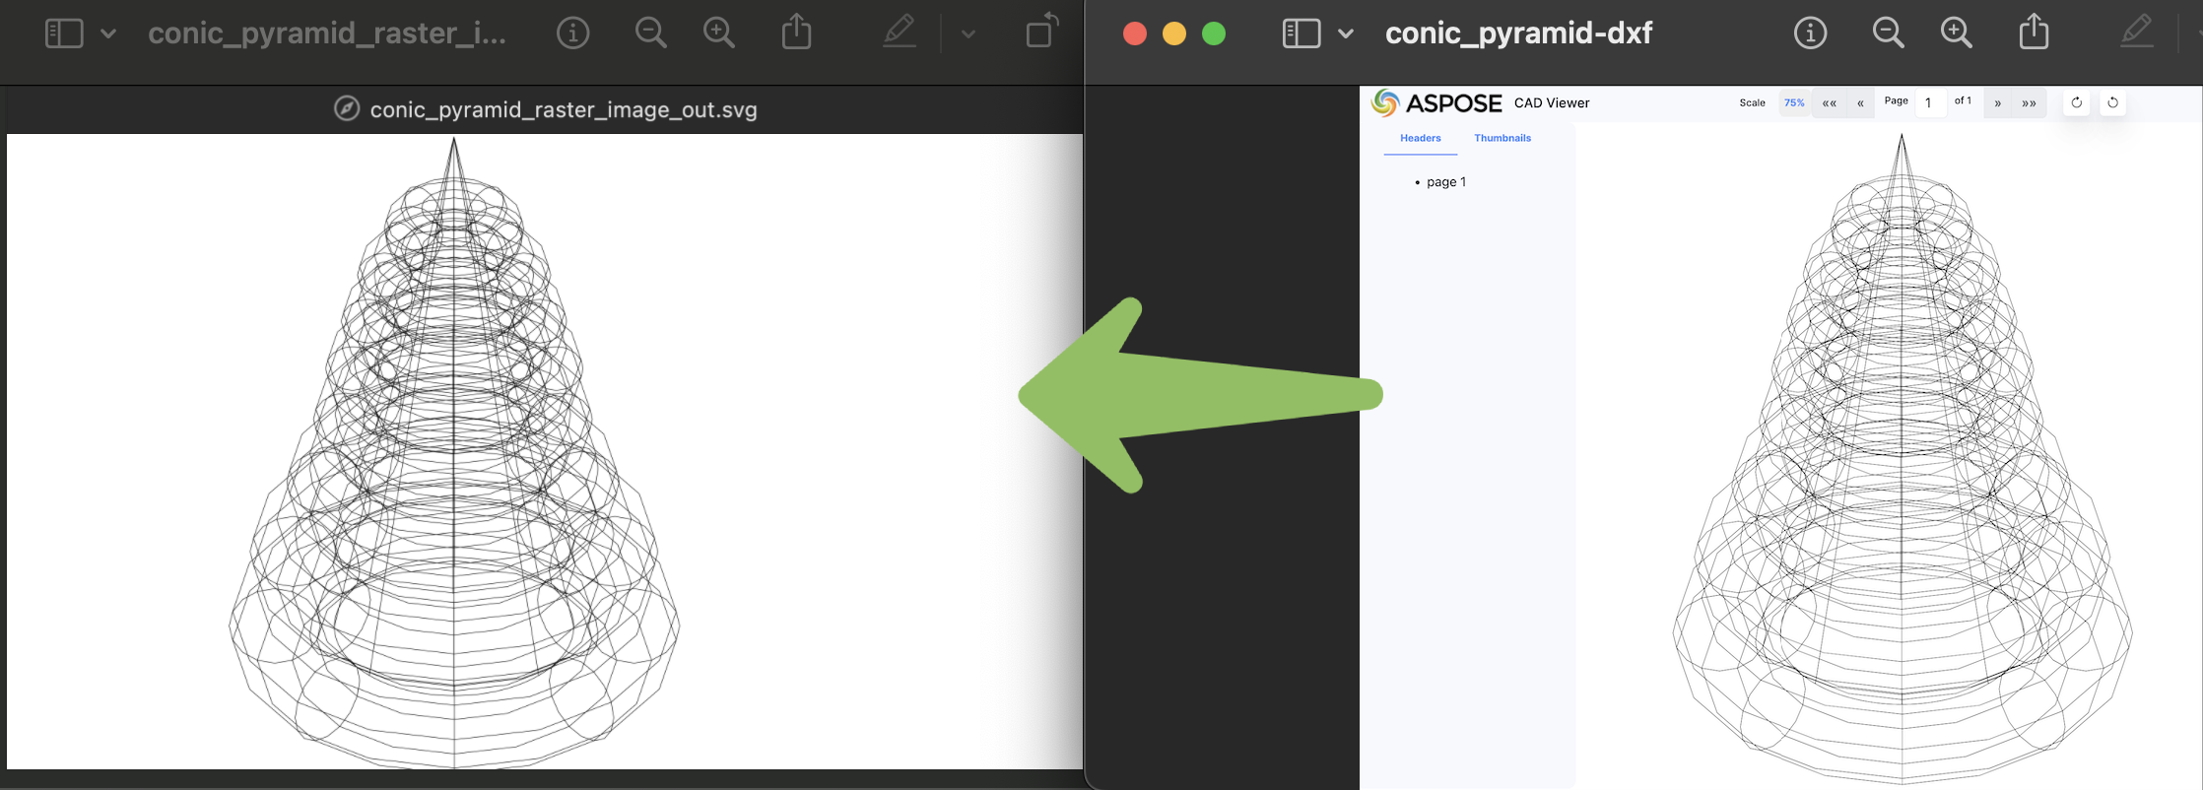Share the conic_pyramid-dxf document

(2034, 33)
